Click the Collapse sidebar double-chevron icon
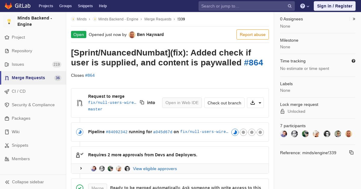The image size is (361, 189). tap(7, 182)
